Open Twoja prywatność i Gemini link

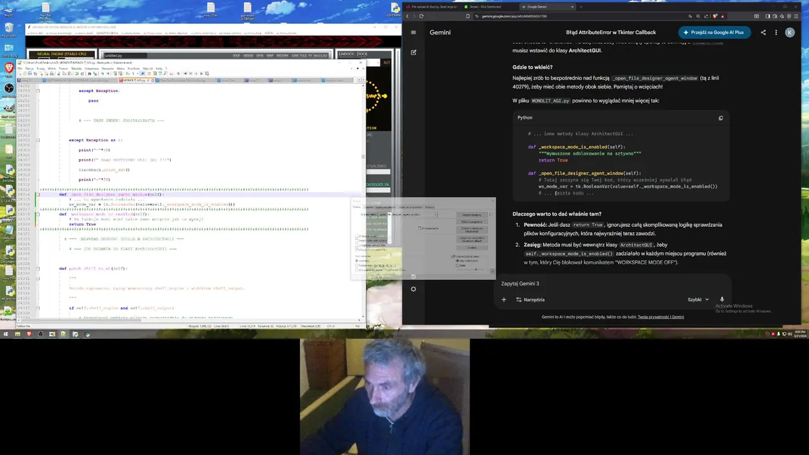661,317
